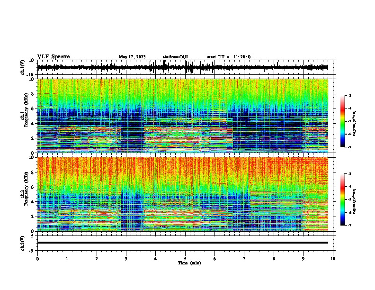Click the "-3" label on ch.1 color scale
The width and height of the screenshot is (375, 290).
tap(349, 95)
